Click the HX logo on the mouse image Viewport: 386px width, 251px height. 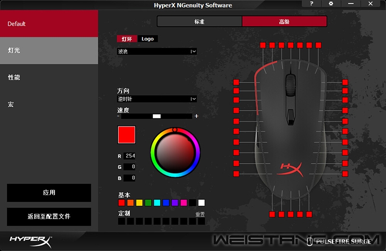291,169
